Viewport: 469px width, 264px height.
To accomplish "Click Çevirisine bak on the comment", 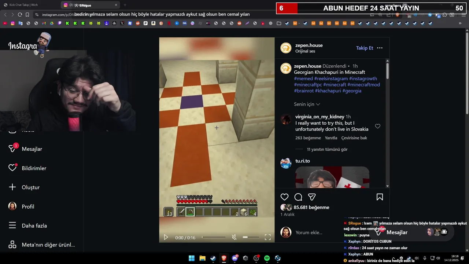I will coord(354,138).
